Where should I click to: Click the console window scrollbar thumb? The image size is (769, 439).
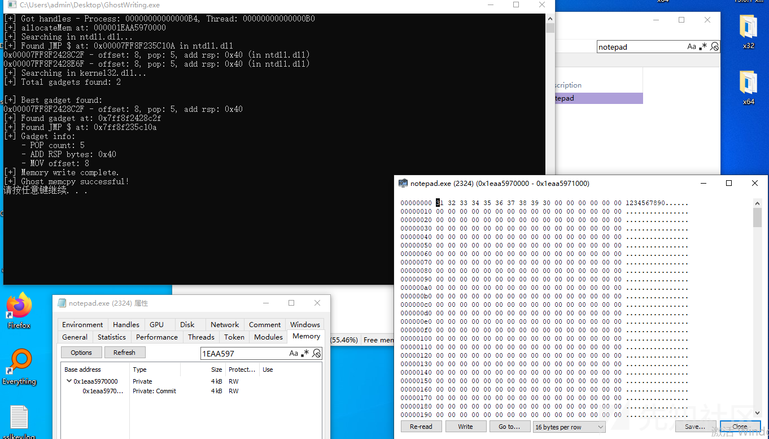(550, 28)
